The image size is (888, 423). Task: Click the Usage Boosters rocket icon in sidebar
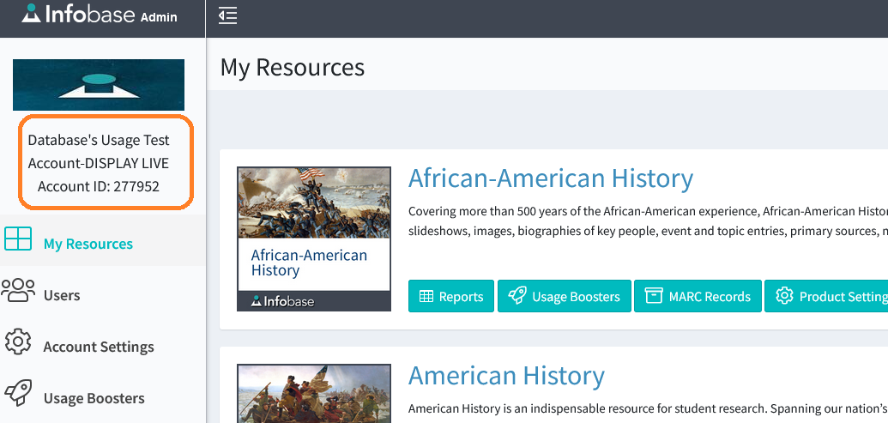coord(18,393)
